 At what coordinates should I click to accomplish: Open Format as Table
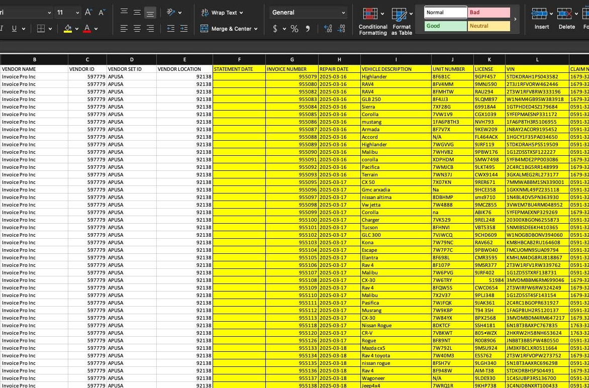pos(402,22)
